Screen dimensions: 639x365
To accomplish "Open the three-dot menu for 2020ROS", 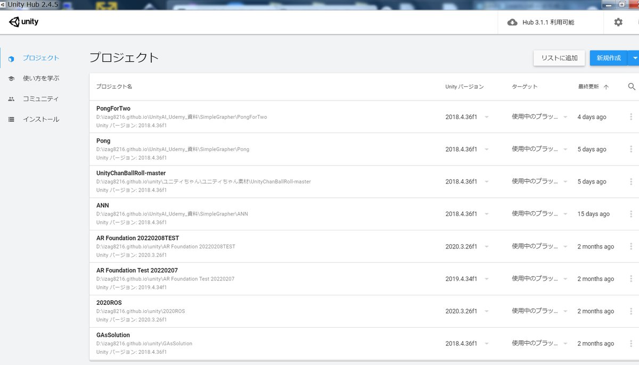I will 632,311.
